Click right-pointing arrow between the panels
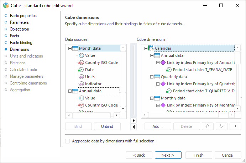This screenshot has height=163, width=246. [134, 121]
